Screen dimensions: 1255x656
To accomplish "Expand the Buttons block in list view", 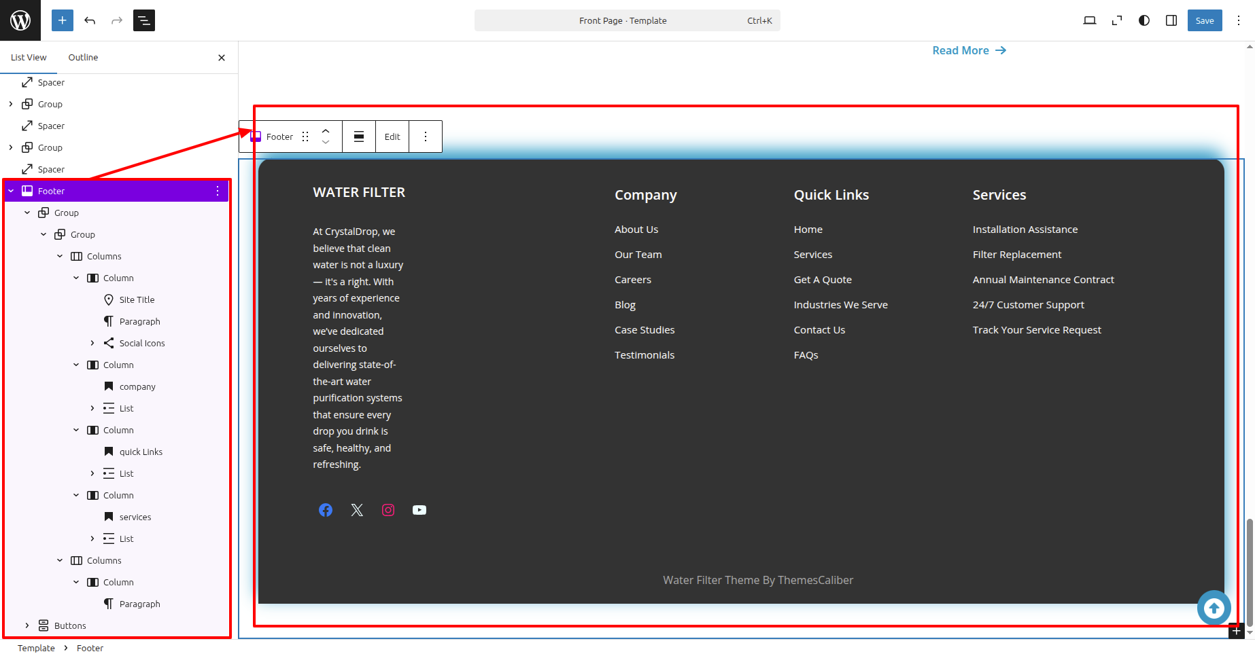I will pyautogui.click(x=27, y=625).
